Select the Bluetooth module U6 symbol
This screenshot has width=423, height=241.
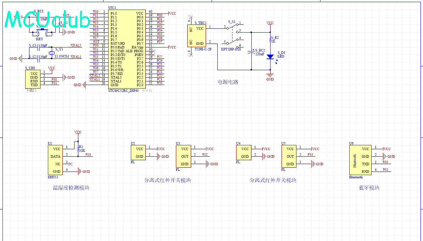coord(360,160)
